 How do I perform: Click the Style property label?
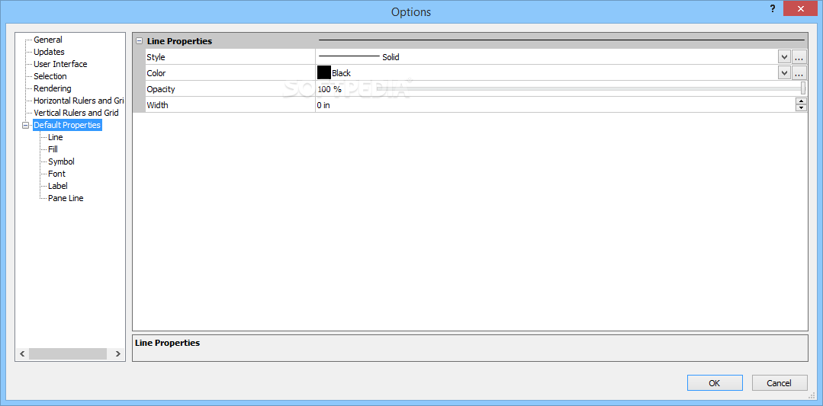tap(156, 57)
